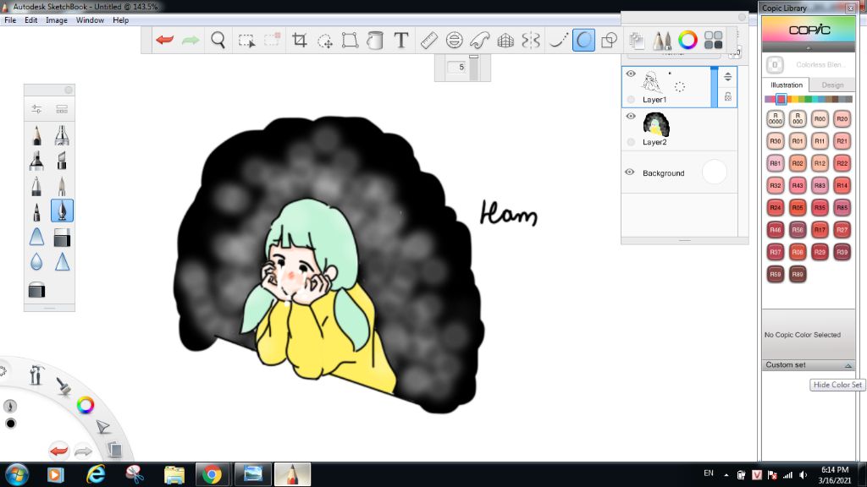Pick Copic color R20
867x487 pixels.
842,118
